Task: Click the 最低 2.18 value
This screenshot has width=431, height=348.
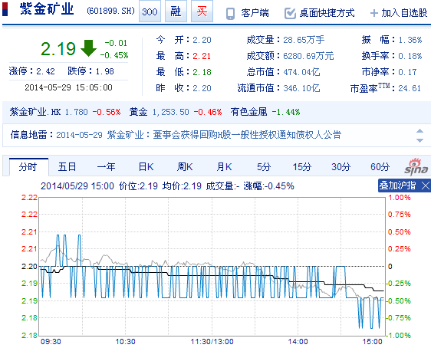Action: coord(202,72)
